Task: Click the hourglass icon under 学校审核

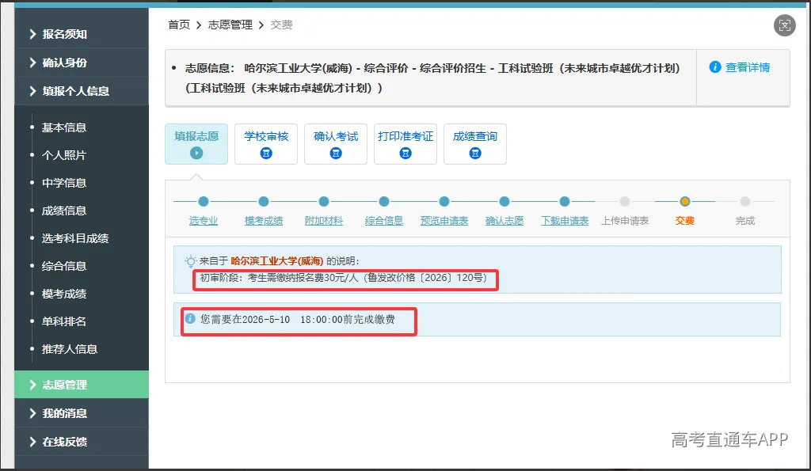Action: [266, 153]
